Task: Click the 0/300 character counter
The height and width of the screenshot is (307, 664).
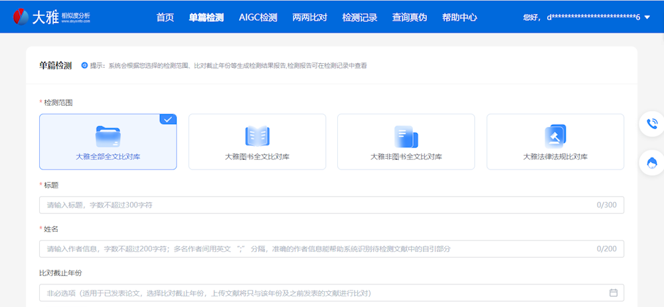Action: pyautogui.click(x=606, y=205)
